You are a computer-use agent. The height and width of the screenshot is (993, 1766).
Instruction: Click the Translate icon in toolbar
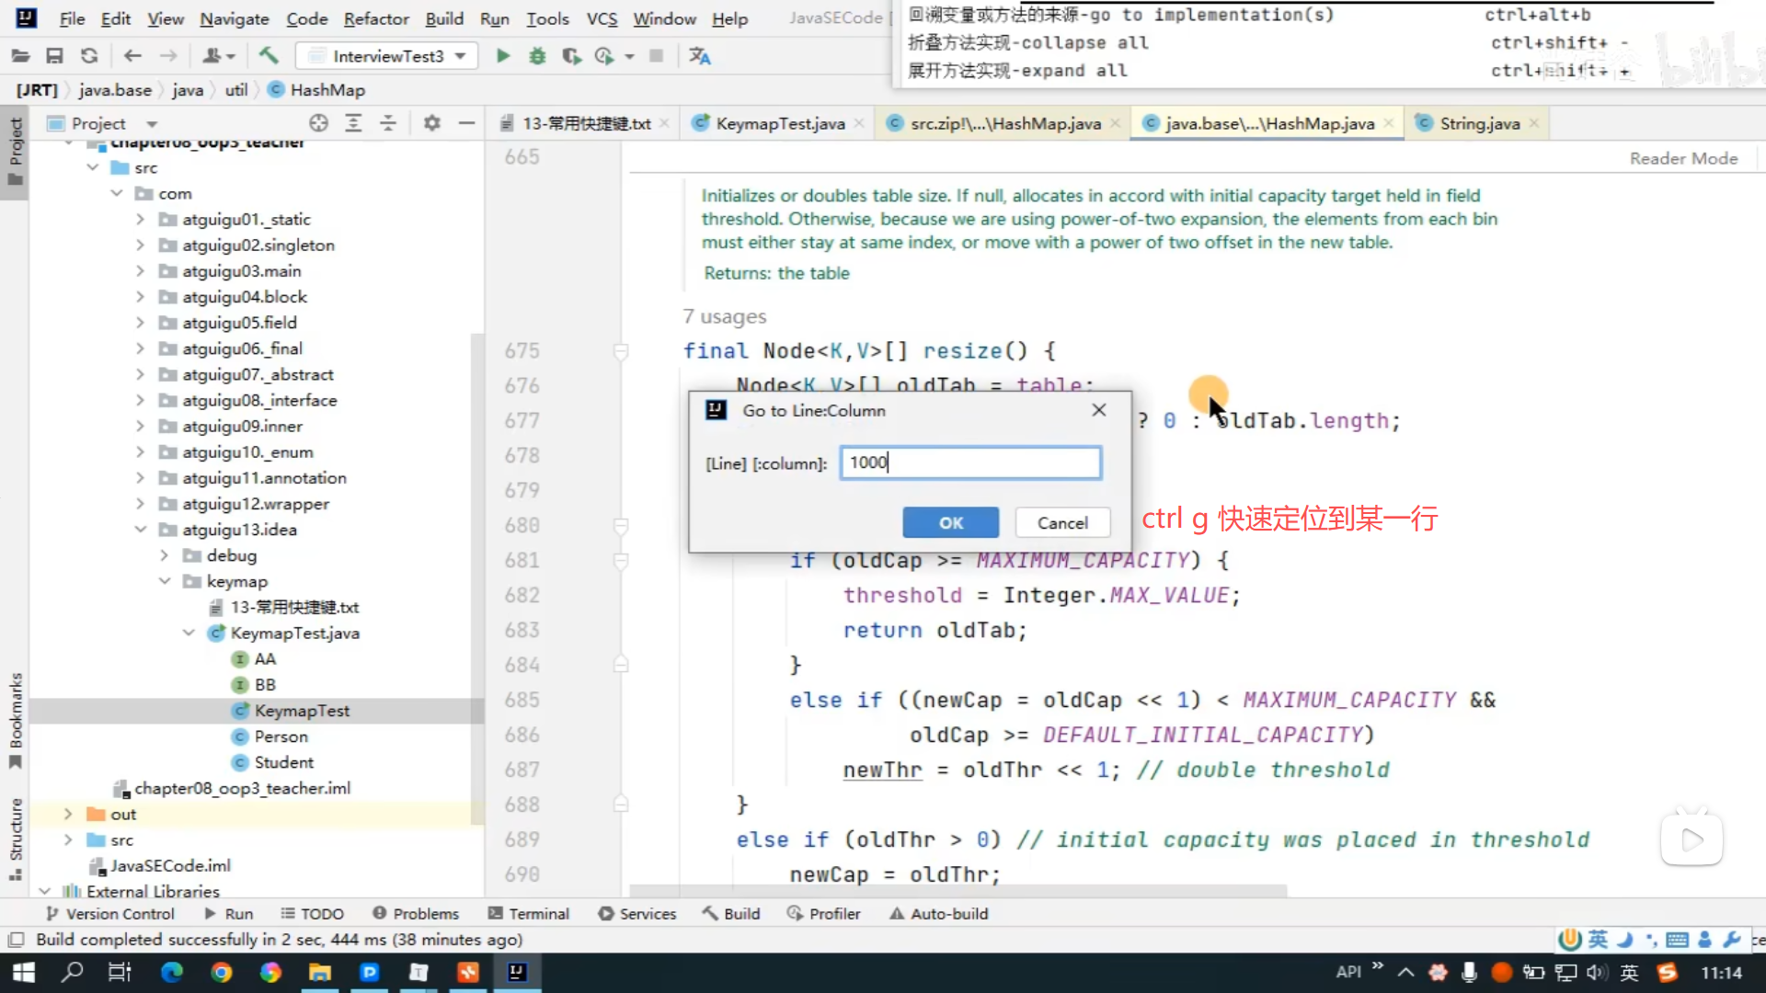(699, 56)
